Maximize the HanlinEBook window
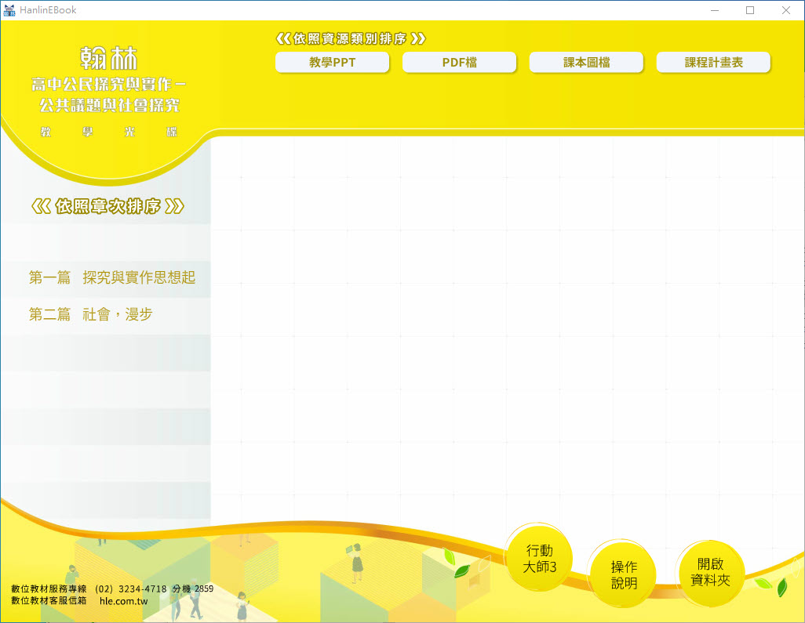The height and width of the screenshot is (623, 805). [750, 10]
